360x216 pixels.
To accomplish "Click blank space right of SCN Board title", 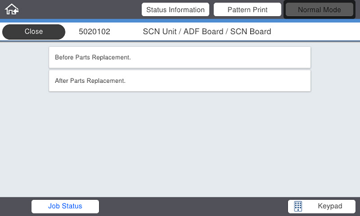I will click(314, 32).
